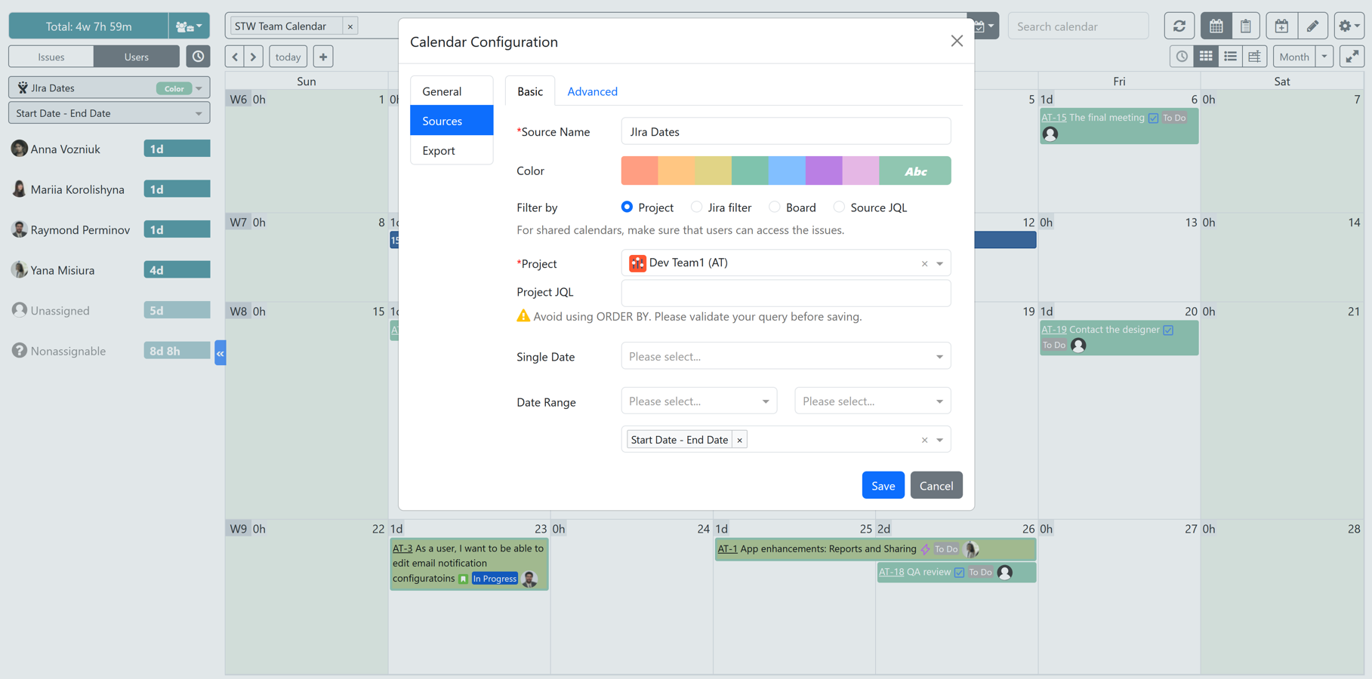Click the fullscreen expand icon
The width and height of the screenshot is (1372, 679).
[x=1352, y=56]
